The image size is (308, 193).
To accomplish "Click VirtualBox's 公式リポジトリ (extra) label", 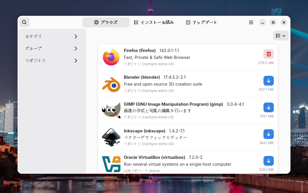I will pyautogui.click(x=142, y=171).
